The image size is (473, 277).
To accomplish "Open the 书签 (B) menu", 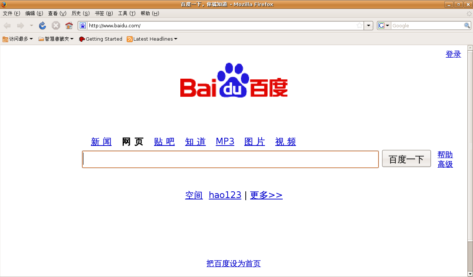I will [x=104, y=13].
